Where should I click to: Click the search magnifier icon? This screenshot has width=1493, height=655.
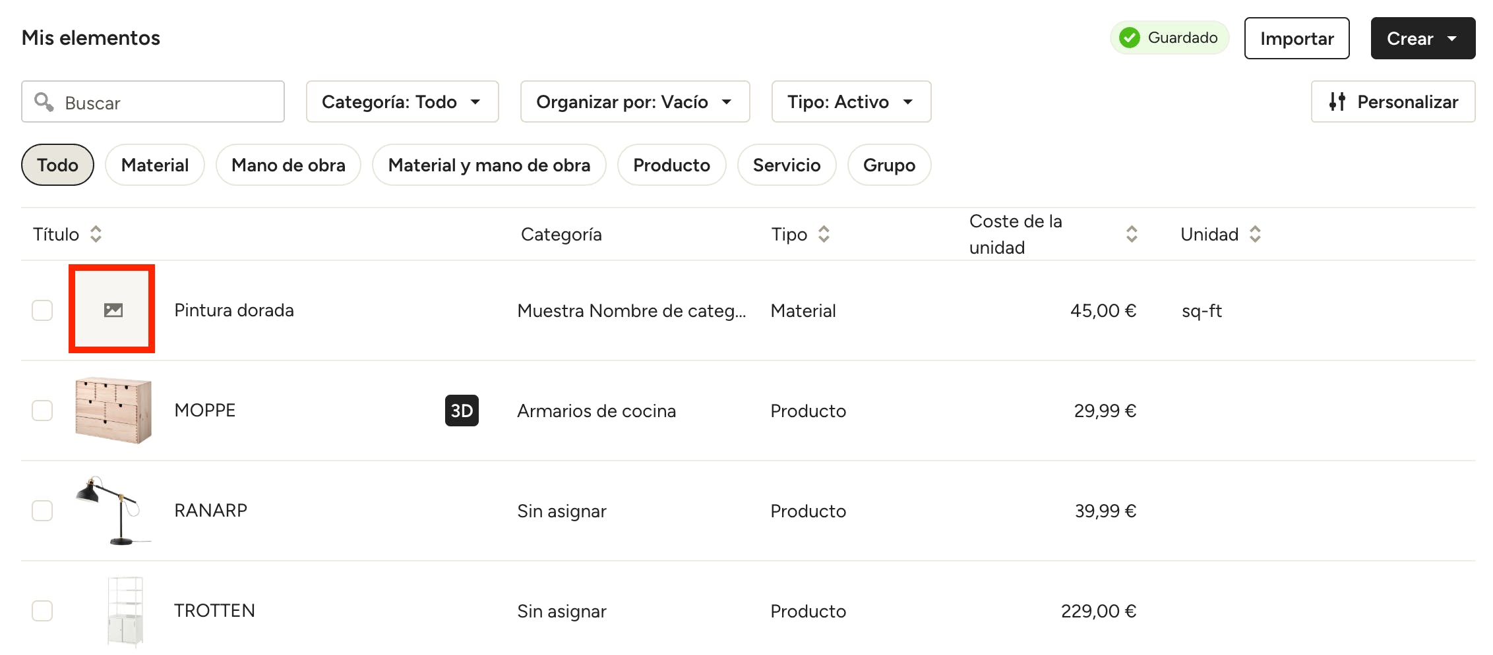click(44, 102)
